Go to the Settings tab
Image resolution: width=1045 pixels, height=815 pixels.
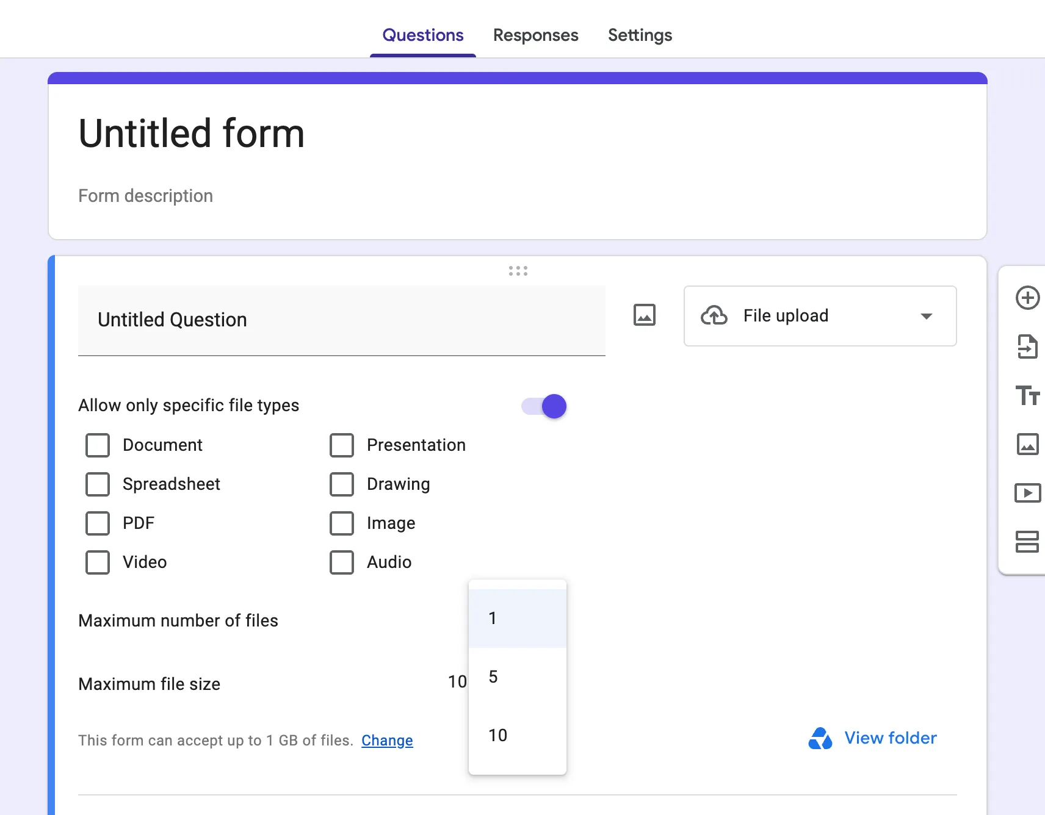[x=640, y=35]
